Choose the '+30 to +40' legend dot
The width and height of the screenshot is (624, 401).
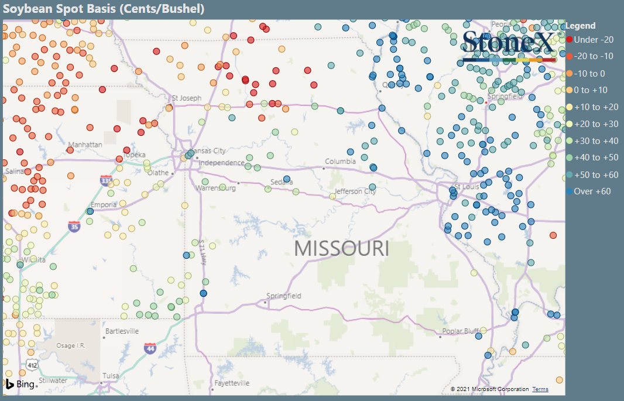pos(569,141)
